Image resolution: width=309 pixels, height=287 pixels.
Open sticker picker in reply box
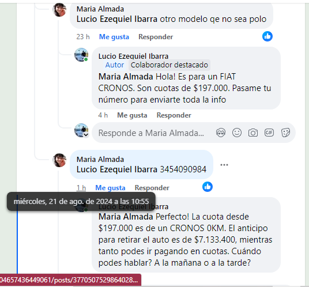[x=285, y=133]
